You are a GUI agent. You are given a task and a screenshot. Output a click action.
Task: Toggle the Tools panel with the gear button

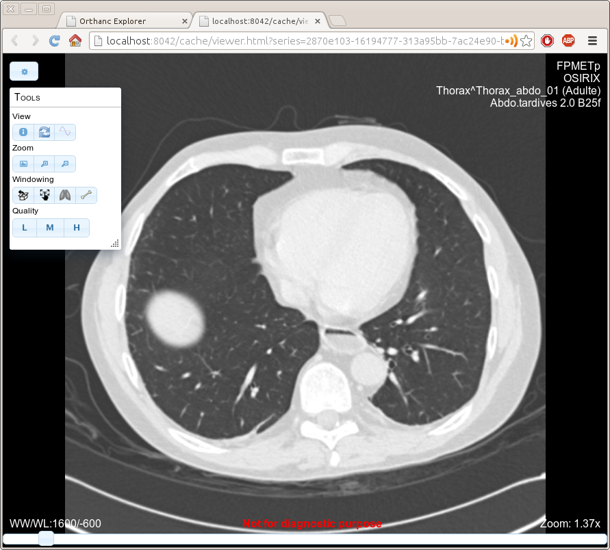pyautogui.click(x=24, y=72)
